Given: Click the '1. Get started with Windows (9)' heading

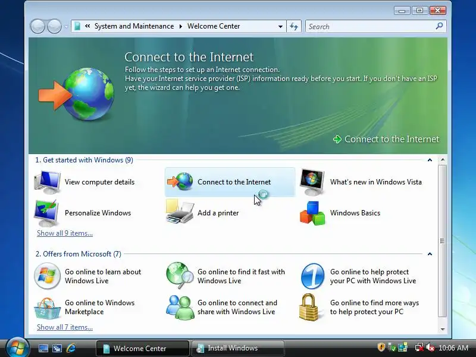Looking at the screenshot, I should [84, 160].
